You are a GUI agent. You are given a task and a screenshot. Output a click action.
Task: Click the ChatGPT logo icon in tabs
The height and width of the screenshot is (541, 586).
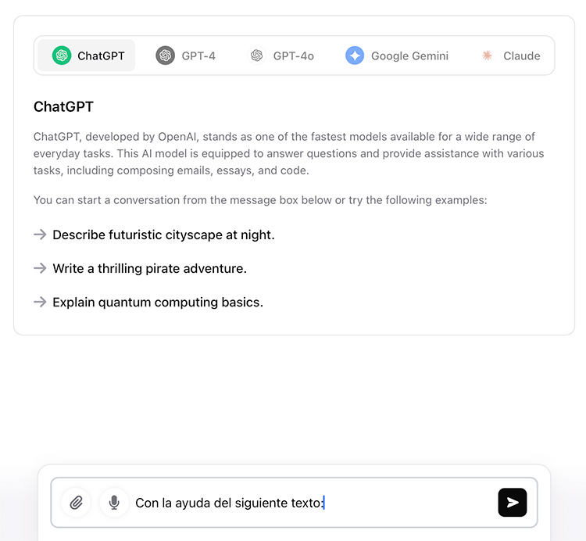tap(62, 56)
